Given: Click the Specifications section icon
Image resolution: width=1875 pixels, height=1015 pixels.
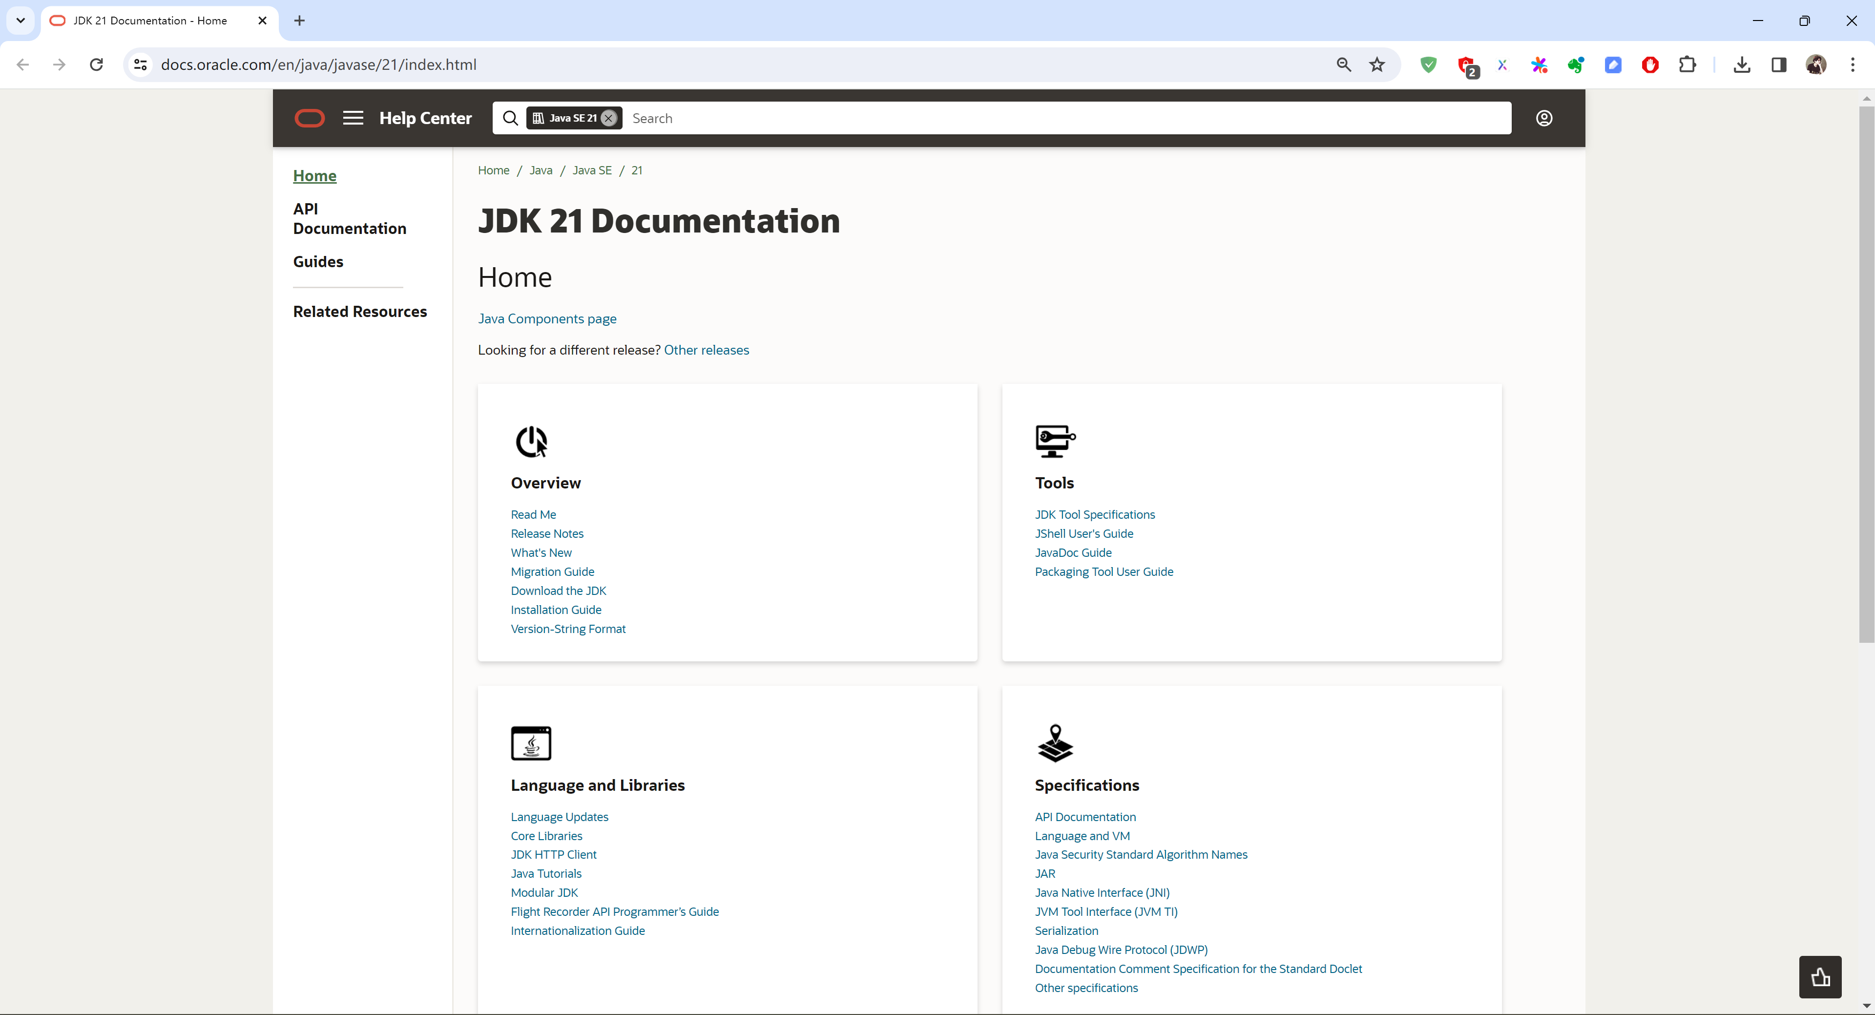Looking at the screenshot, I should pyautogui.click(x=1055, y=742).
